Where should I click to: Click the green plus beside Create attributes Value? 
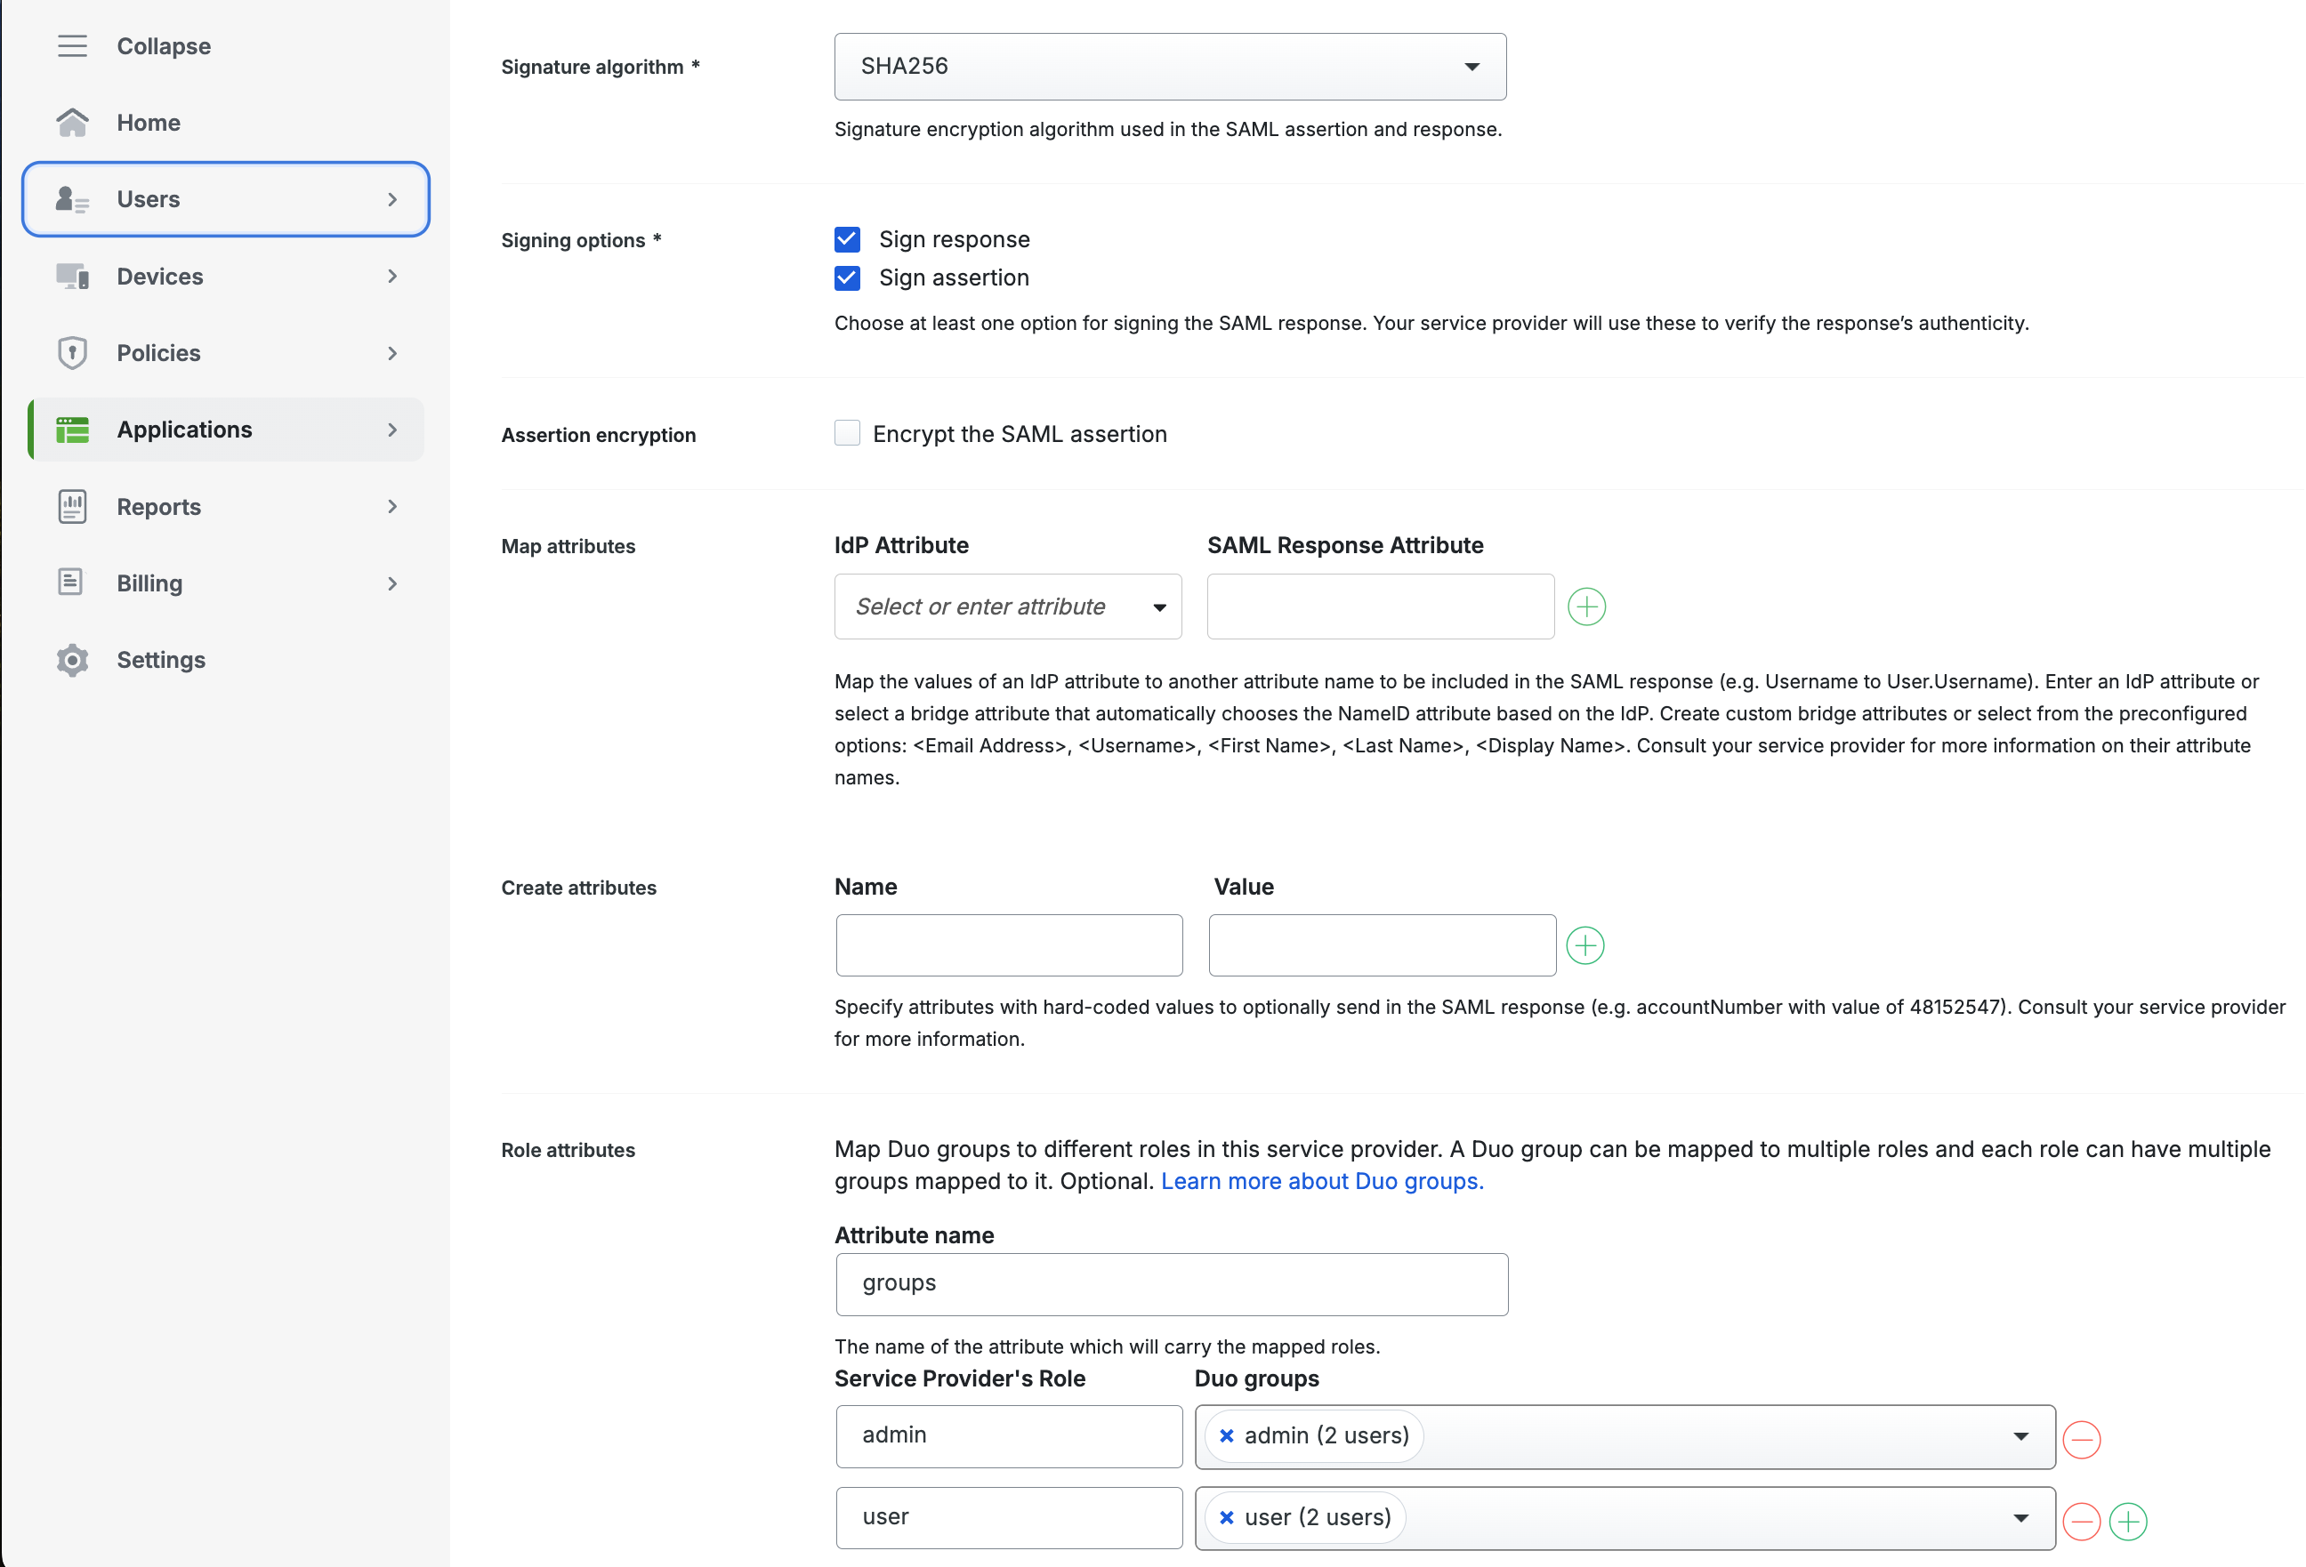click(x=1584, y=945)
